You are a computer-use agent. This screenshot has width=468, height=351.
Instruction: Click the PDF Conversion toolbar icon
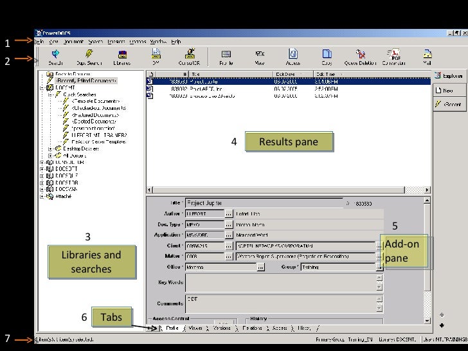click(x=393, y=57)
